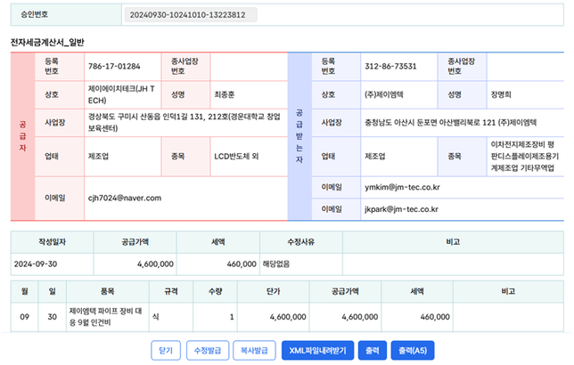Click the 닫기 button
574x365 pixels.
pos(167,350)
